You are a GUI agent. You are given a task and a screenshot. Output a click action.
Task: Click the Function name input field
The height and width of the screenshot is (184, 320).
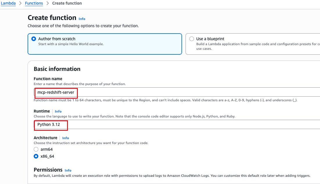pyautogui.click(x=177, y=92)
